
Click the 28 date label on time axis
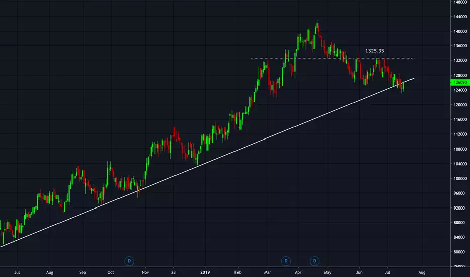click(173, 272)
